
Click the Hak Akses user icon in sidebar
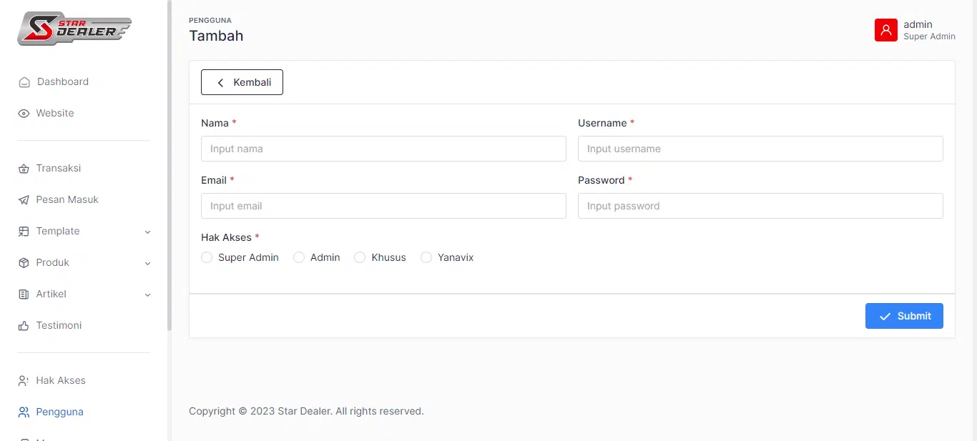[x=24, y=381]
